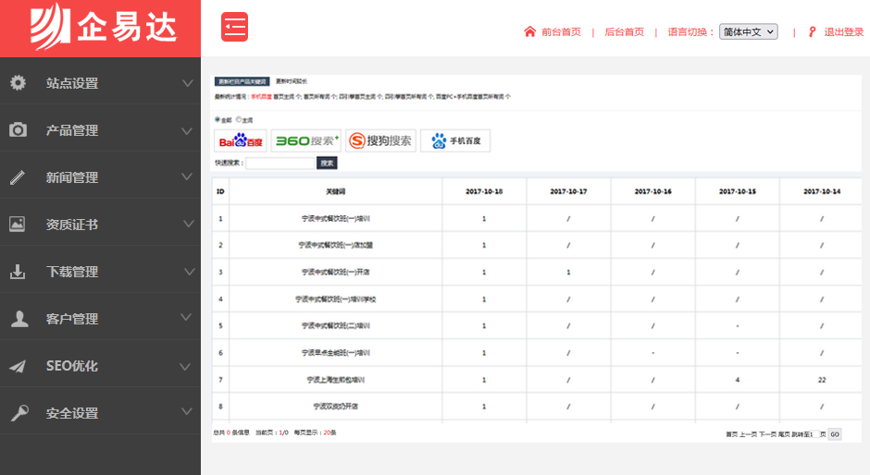Viewport: 870px width, 475px height.
Task: Click the Baidu search engine logo
Action: (x=241, y=140)
